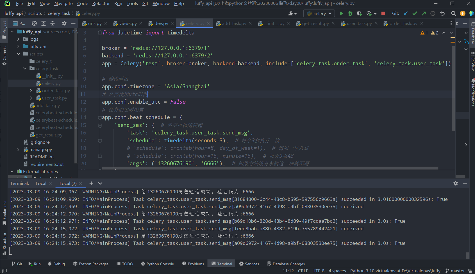The width and height of the screenshot is (475, 274).
Task: Expand all icon in Project panel
Action: [44, 23]
